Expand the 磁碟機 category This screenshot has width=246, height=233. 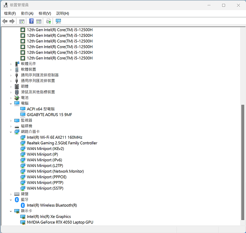(x=11, y=126)
